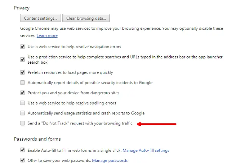Click the Do Not Track option label
This screenshot has width=227, height=166.
pos(80,123)
